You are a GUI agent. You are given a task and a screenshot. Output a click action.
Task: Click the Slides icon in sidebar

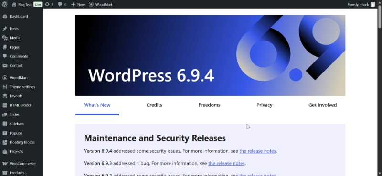point(5,114)
